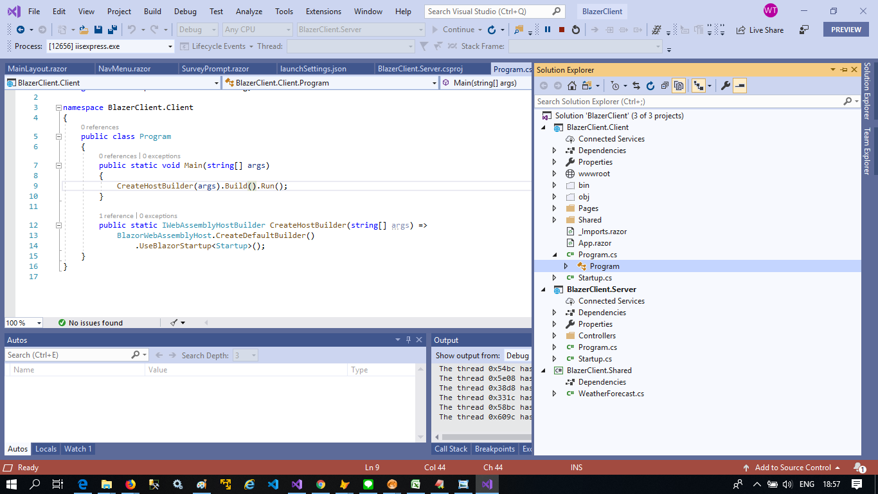878x494 pixels.
Task: Open the Debug menu
Action: pos(185,12)
